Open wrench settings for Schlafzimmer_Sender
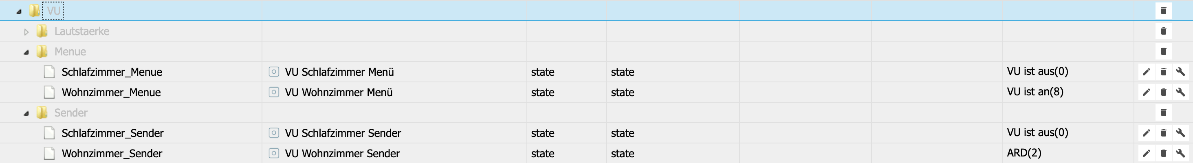Screen dimensions: 1193x163 click(x=1180, y=133)
